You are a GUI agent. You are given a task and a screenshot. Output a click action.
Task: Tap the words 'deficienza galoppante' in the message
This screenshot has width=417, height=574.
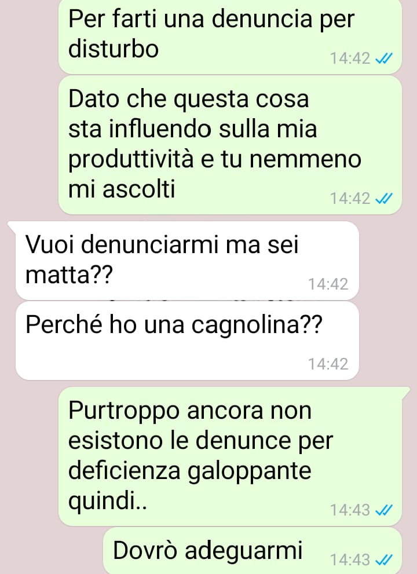click(x=189, y=471)
